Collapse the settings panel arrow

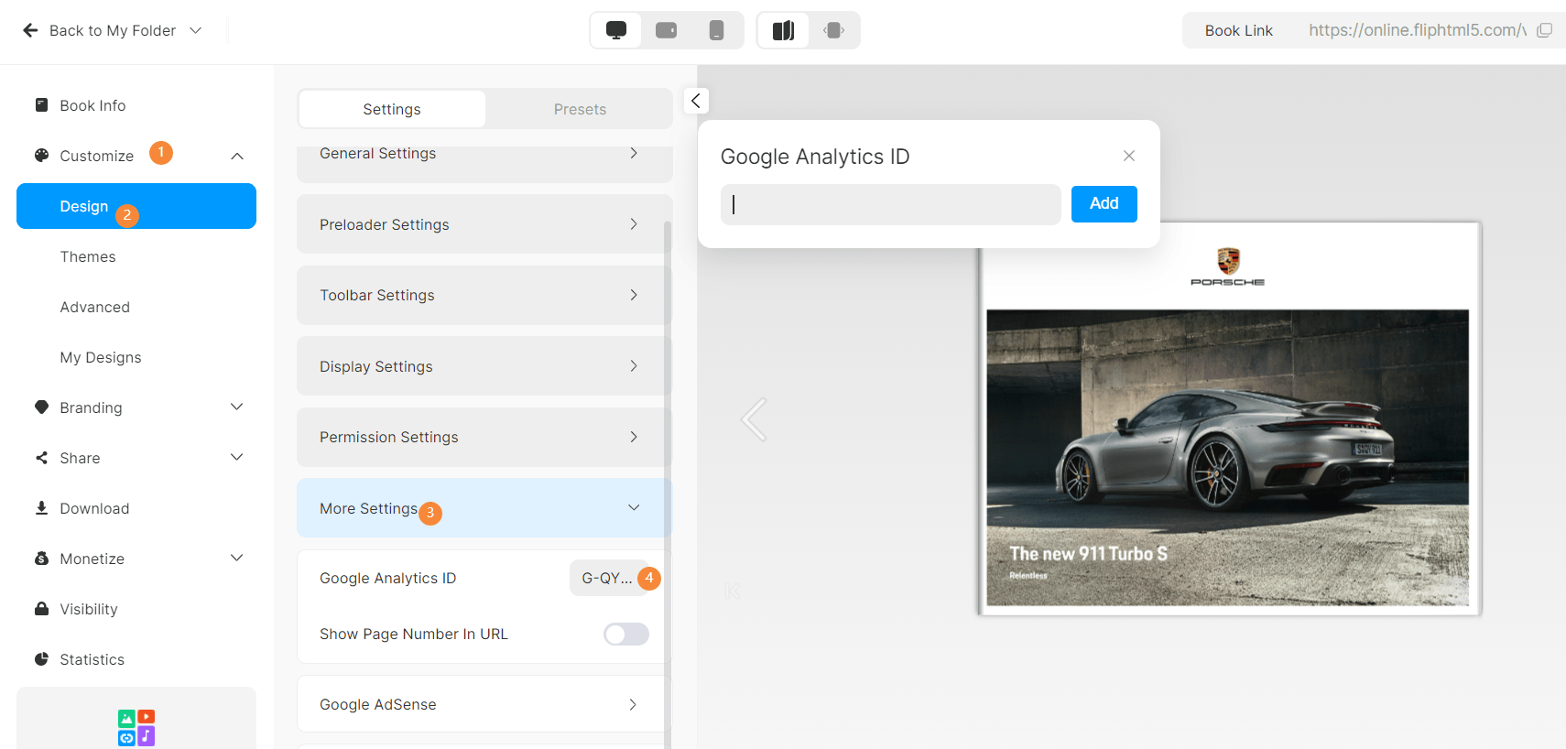(696, 101)
